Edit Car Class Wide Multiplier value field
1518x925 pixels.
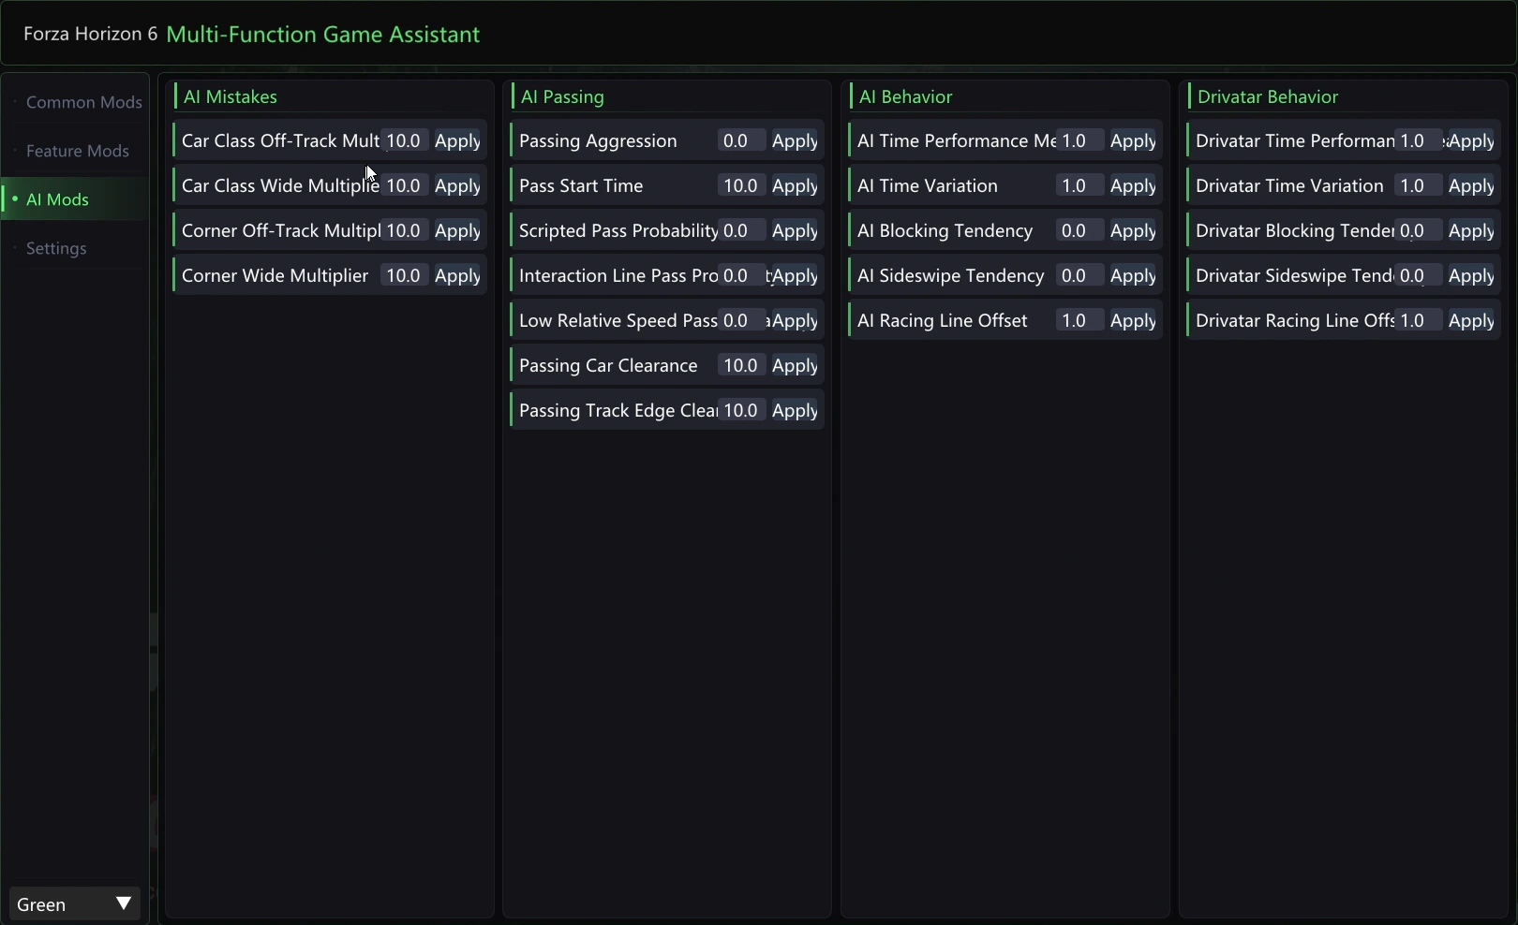point(405,185)
